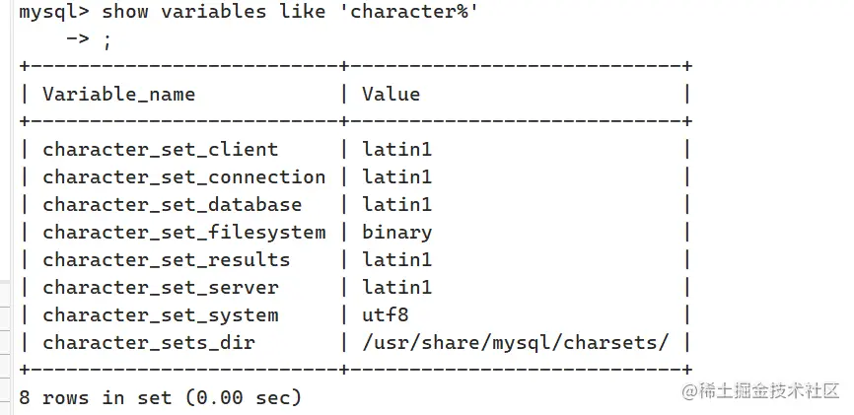This screenshot has width=854, height=415.
Task: Click the /usr/share/mysql/charsets/ path value
Action: point(515,343)
